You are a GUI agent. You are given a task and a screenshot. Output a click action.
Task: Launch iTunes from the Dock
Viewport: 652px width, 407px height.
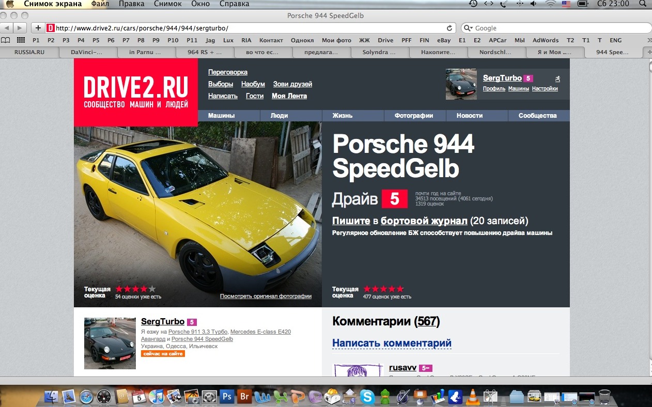click(156, 397)
